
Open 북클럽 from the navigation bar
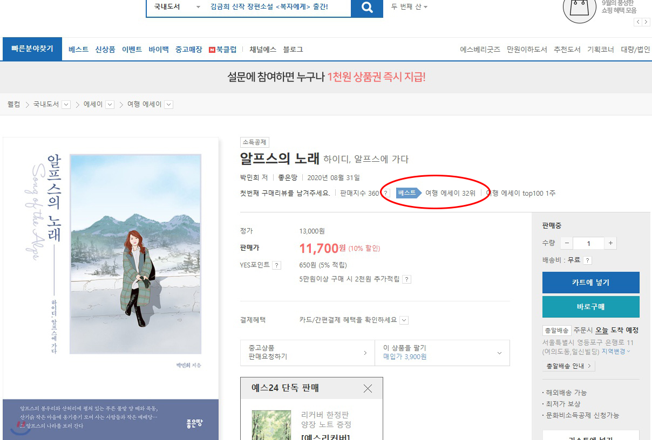click(x=223, y=50)
